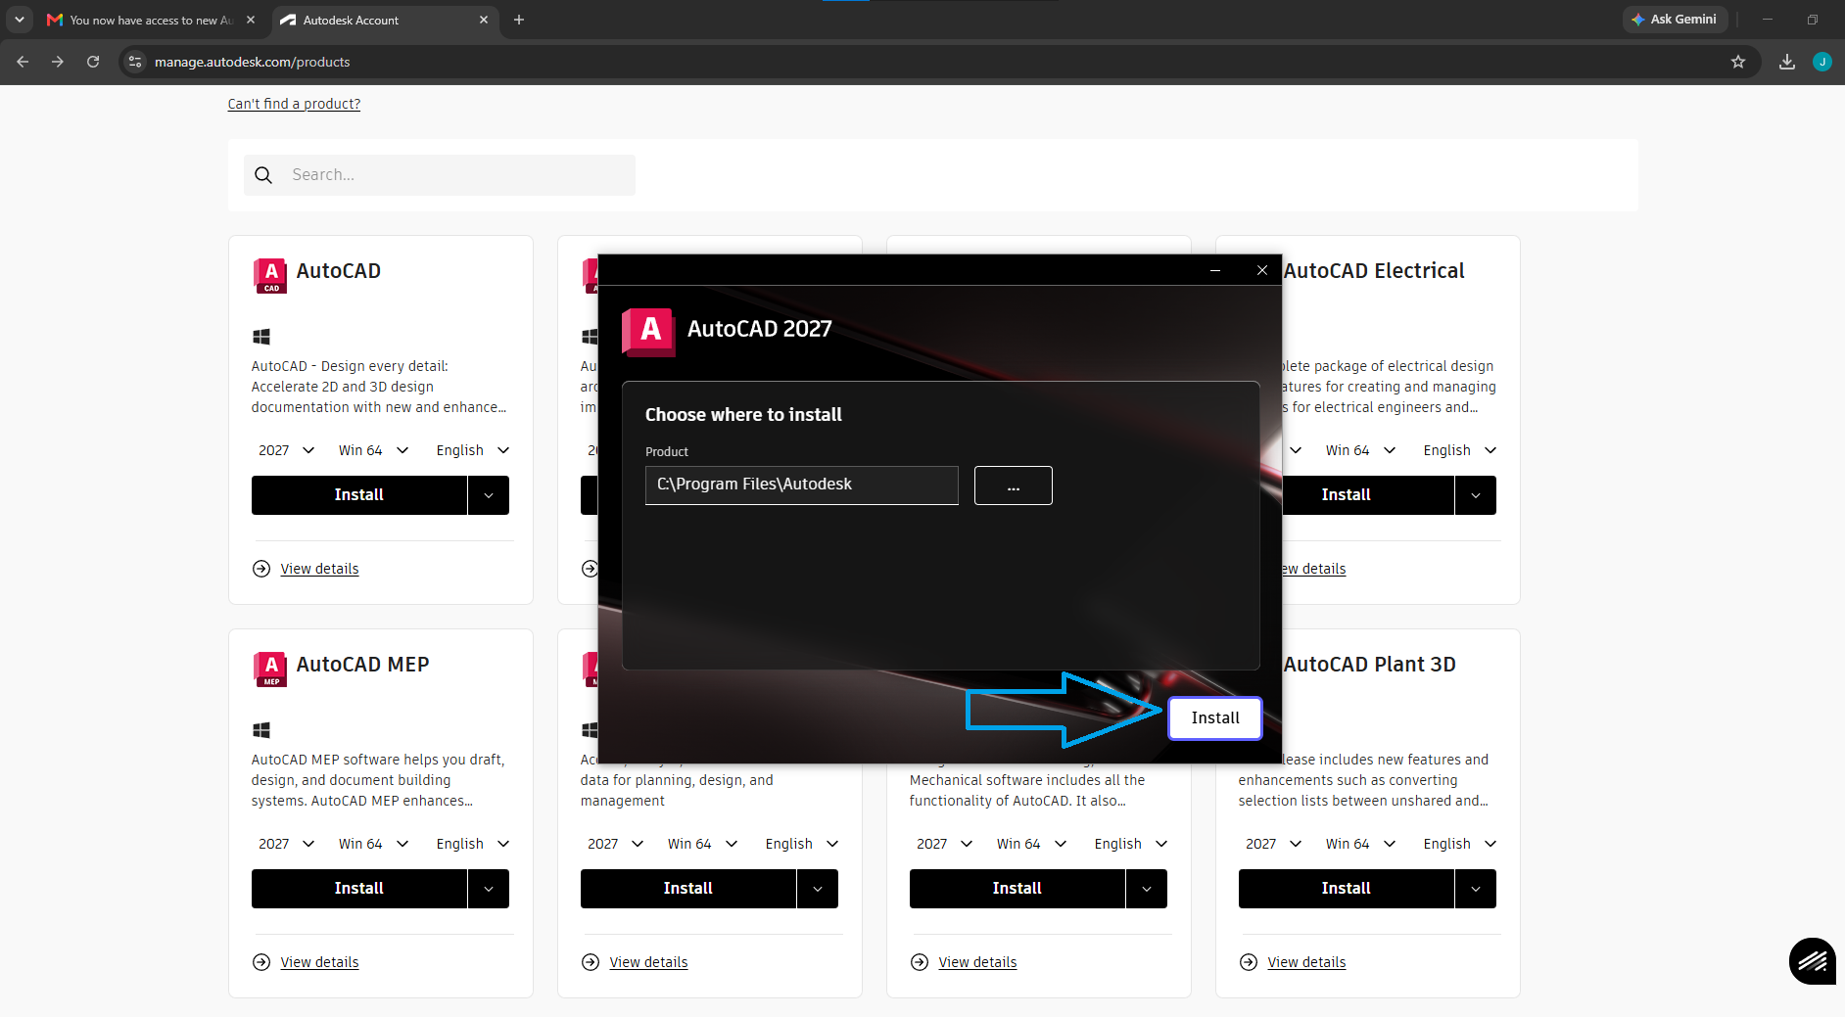
Task: Go back in browser history
Action: pyautogui.click(x=23, y=62)
